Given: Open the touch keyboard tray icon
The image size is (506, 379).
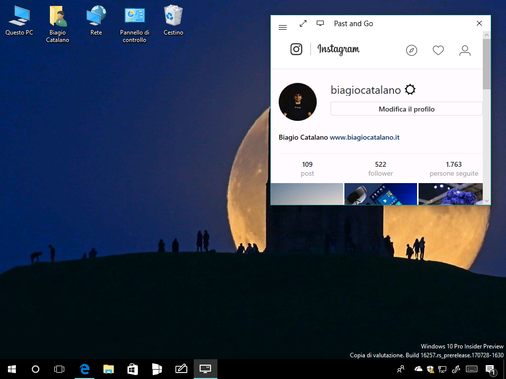Looking at the screenshot, I should (471, 369).
